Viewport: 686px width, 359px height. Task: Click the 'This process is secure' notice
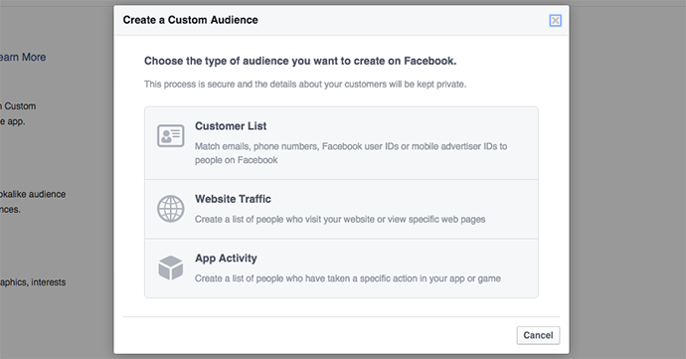coord(305,85)
